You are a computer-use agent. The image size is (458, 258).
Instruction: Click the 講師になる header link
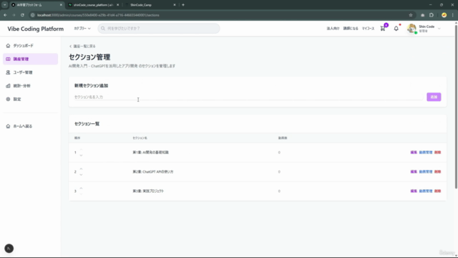coord(351,29)
